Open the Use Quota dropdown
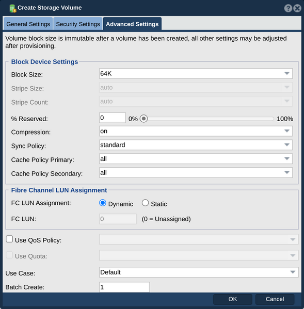This screenshot has height=309, width=304. click(x=199, y=255)
